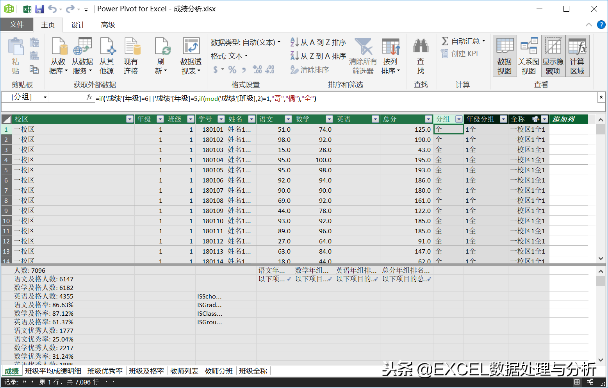Toggle Show Hidden items
The image size is (608, 388).
pos(553,56)
